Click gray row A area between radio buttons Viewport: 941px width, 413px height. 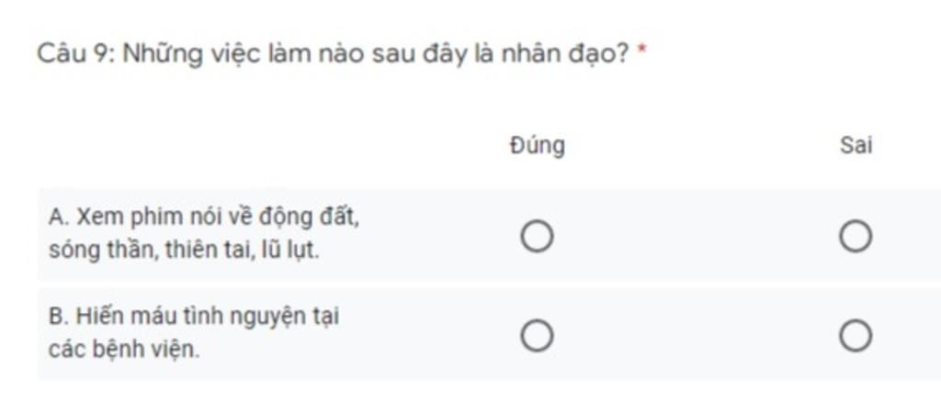tap(697, 236)
